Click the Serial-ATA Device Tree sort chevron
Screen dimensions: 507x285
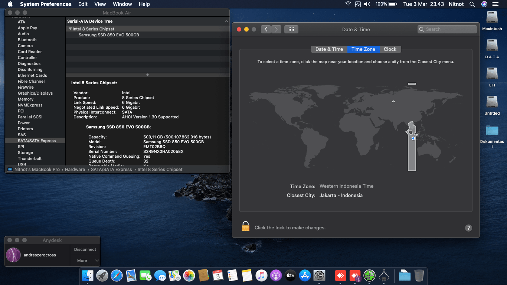pyautogui.click(x=226, y=22)
